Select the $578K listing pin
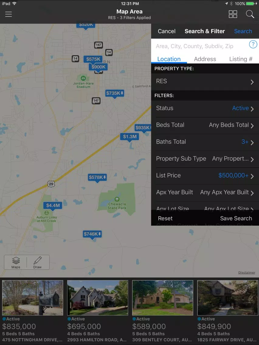The width and height of the screenshot is (259, 345). tap(97, 178)
